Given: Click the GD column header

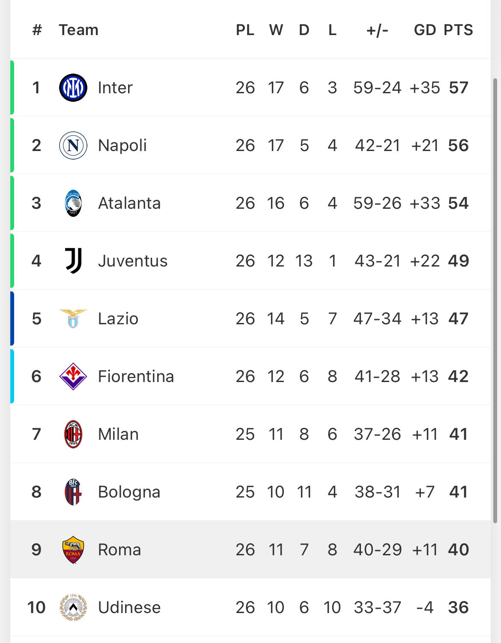Looking at the screenshot, I should 425,30.
